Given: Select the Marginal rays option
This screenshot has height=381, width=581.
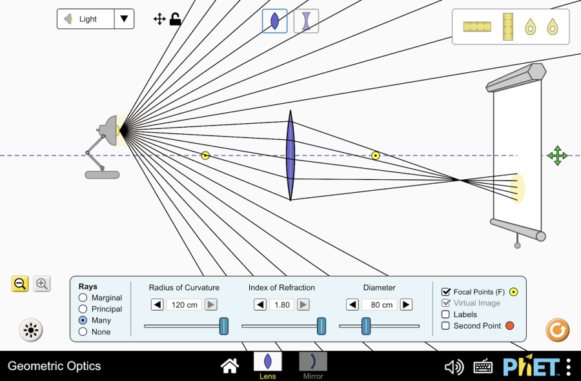Looking at the screenshot, I should coord(83,298).
